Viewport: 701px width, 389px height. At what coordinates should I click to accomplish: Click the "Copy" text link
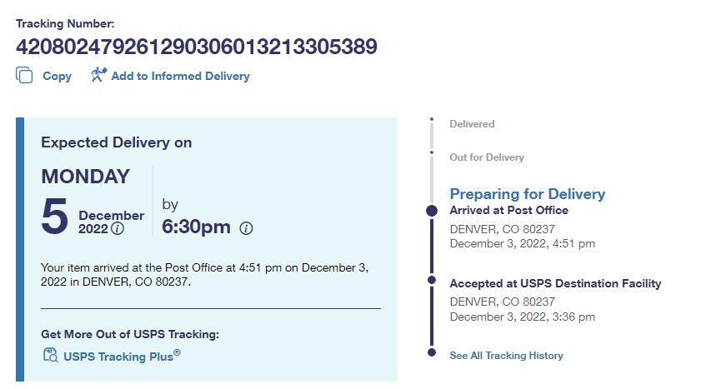point(57,77)
